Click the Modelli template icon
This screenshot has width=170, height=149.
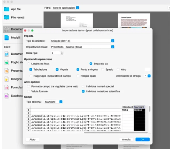point(6,38)
